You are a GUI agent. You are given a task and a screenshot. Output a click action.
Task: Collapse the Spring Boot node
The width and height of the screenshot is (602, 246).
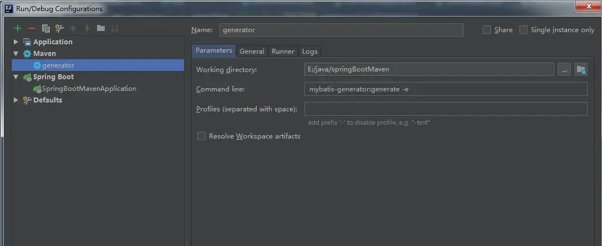click(x=16, y=77)
